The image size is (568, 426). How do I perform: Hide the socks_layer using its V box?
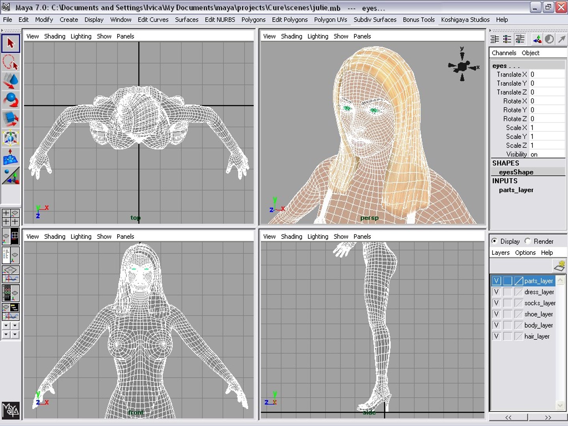coord(497,303)
